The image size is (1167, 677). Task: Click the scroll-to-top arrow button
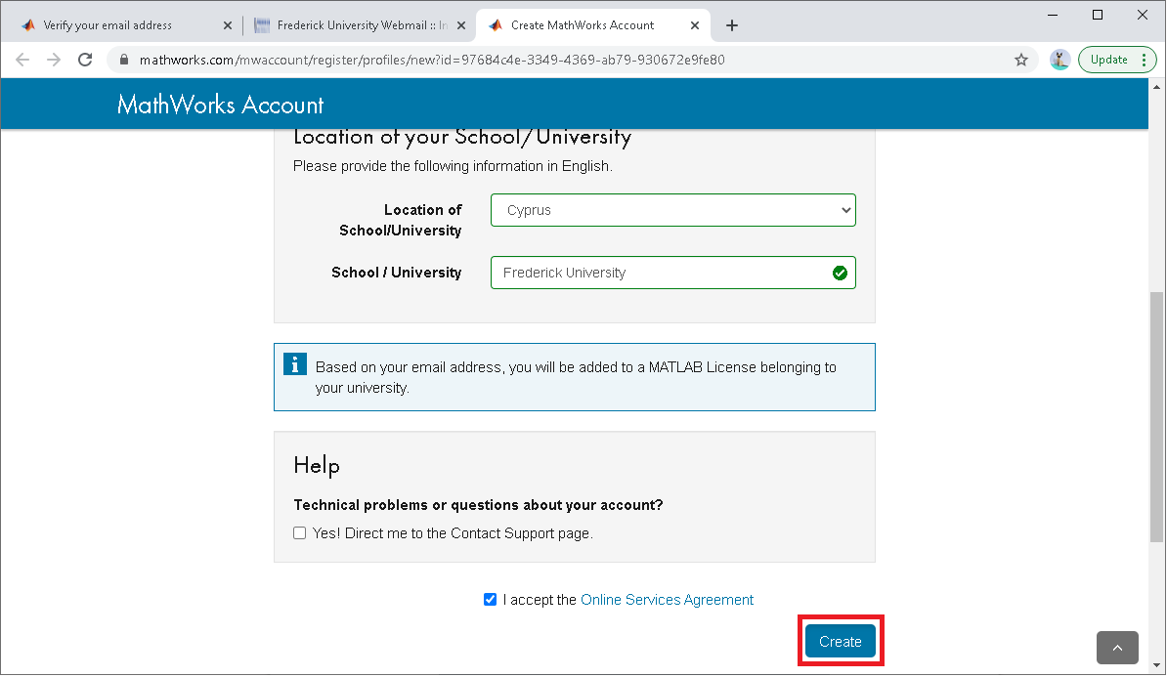tap(1117, 647)
